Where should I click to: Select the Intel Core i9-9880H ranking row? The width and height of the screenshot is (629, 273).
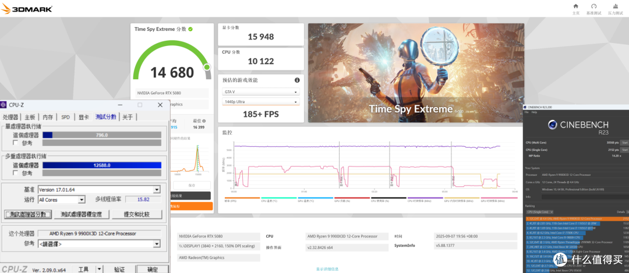[577, 237]
